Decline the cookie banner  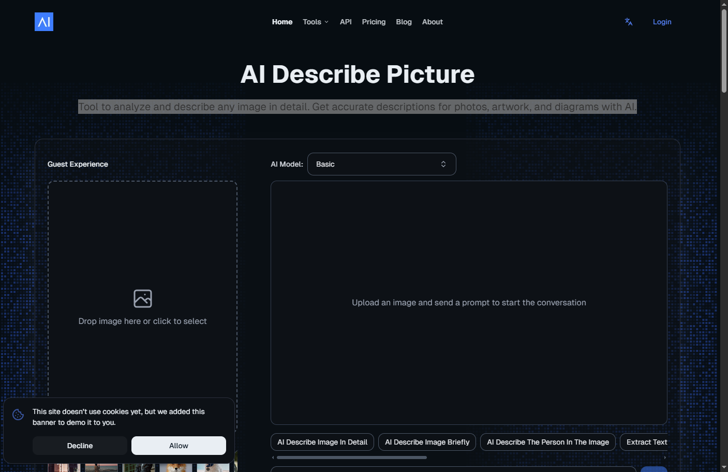[x=80, y=445]
